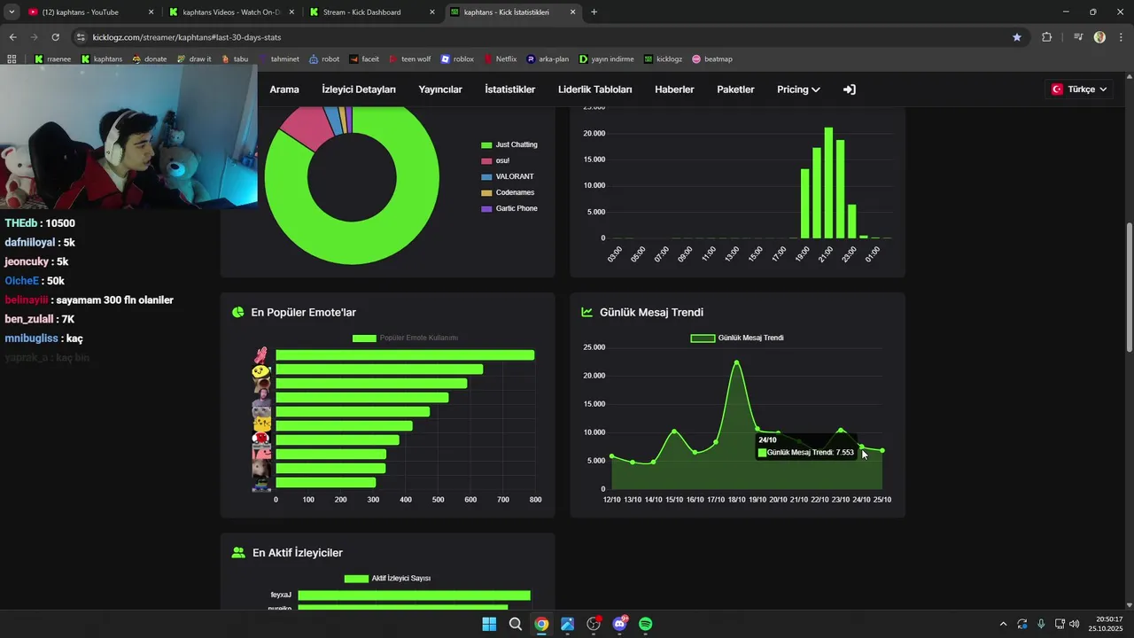1134x638 pixels.
Task: Bookmark this page with the star icon
Action: (x=1017, y=37)
